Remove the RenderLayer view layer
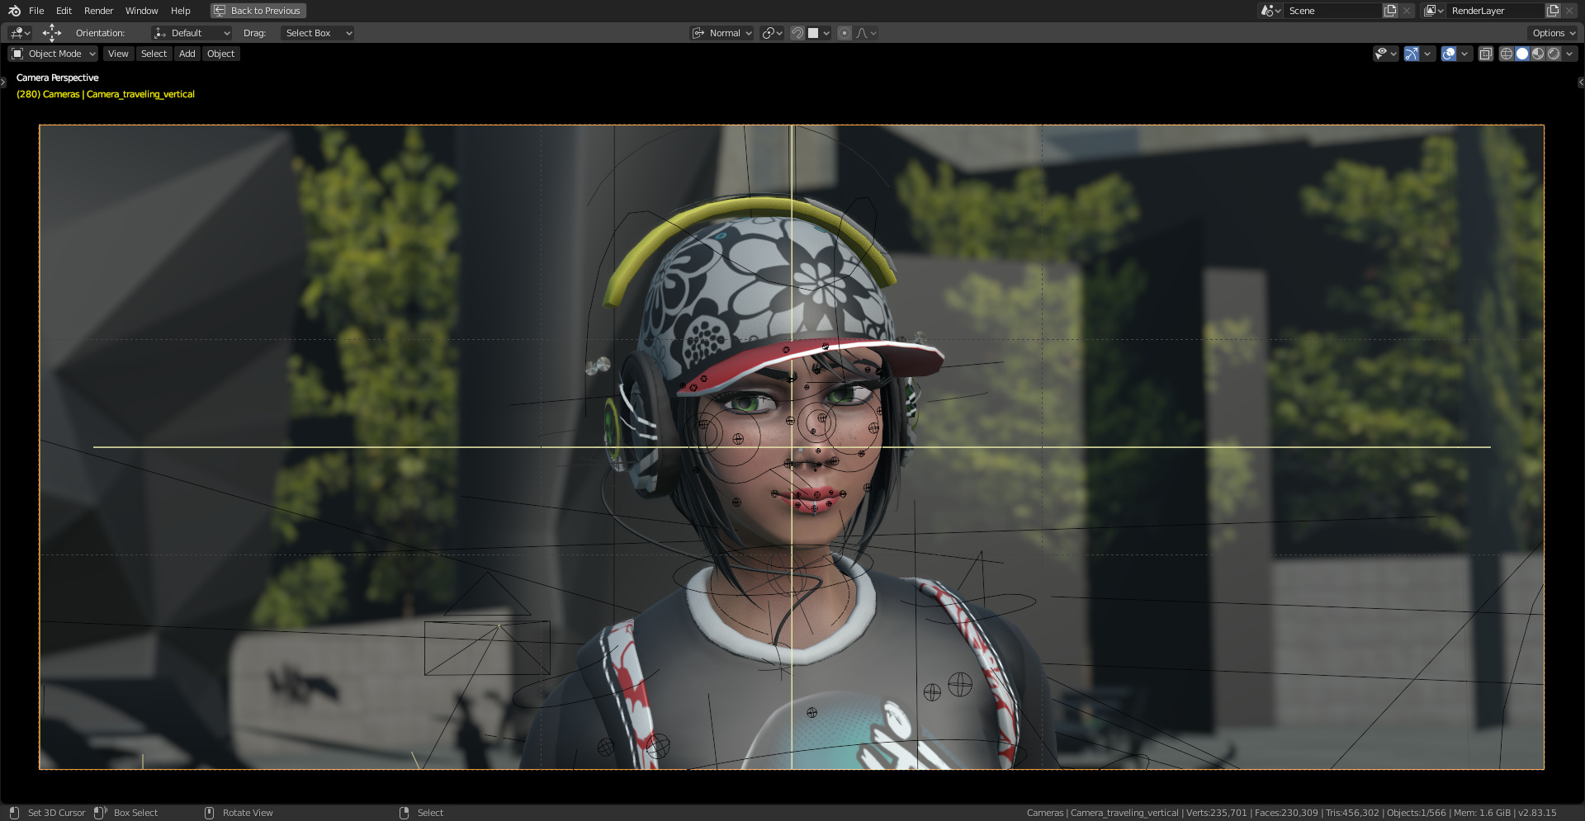 [1569, 11]
